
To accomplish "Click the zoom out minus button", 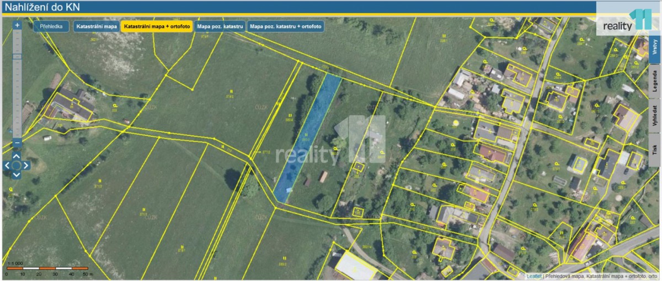I will (x=17, y=142).
